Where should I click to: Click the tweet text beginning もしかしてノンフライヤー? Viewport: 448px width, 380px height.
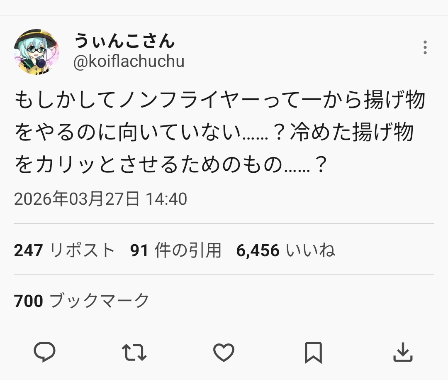click(220, 100)
